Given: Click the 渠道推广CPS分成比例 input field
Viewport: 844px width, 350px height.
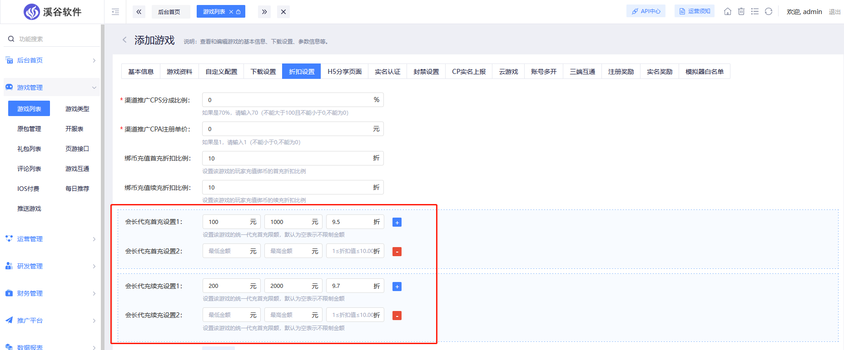Looking at the screenshot, I should [293, 100].
